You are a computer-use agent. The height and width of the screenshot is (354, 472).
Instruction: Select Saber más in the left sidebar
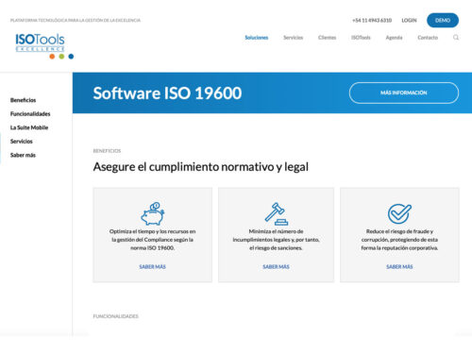pyautogui.click(x=23, y=155)
